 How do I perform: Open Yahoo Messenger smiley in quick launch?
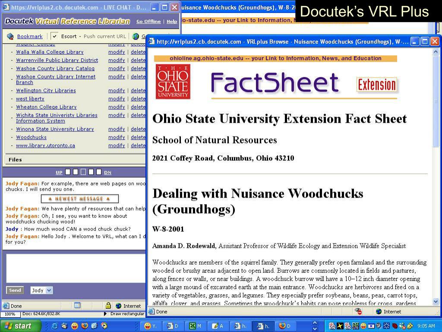(x=74, y=326)
